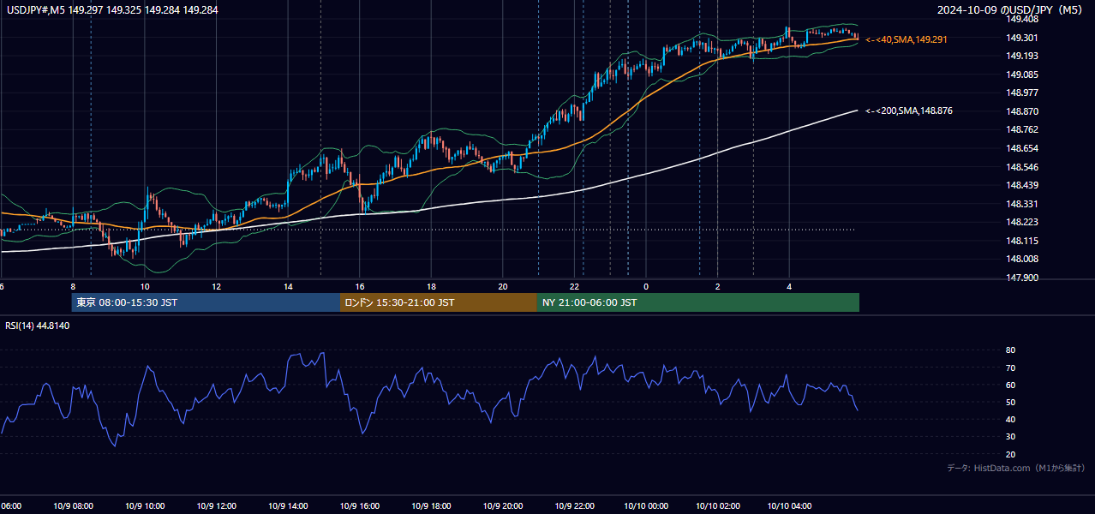The height and width of the screenshot is (514, 1095).
Task: Select the NY 21:00-06:00 JST session bar
Action: click(698, 302)
